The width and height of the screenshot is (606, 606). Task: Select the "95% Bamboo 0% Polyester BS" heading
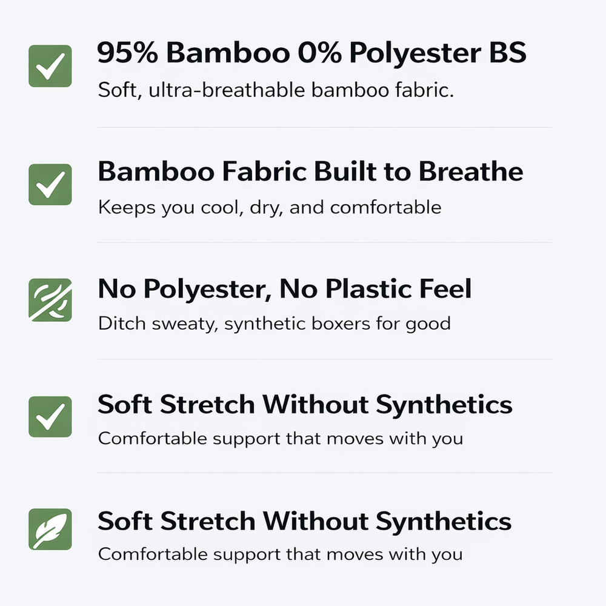pyautogui.click(x=311, y=53)
